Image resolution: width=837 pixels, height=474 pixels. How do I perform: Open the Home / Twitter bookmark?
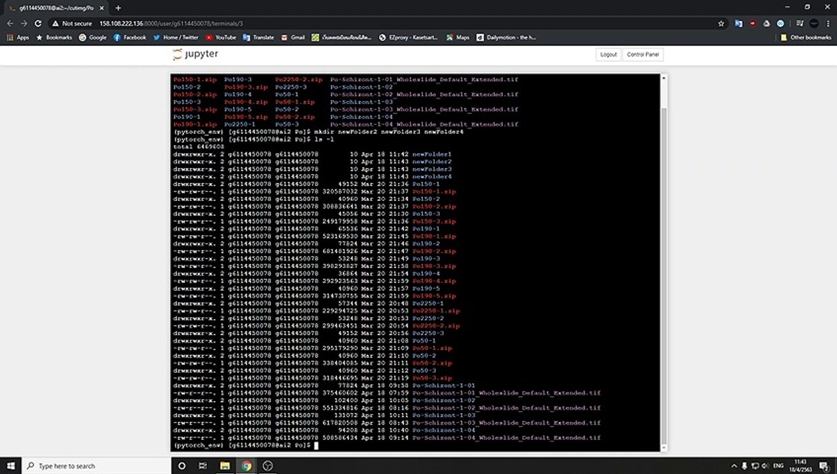[x=176, y=38]
